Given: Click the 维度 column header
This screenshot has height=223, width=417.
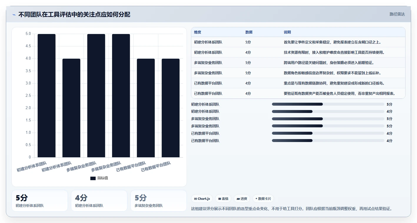Looking at the screenshot, I should click(x=197, y=32).
